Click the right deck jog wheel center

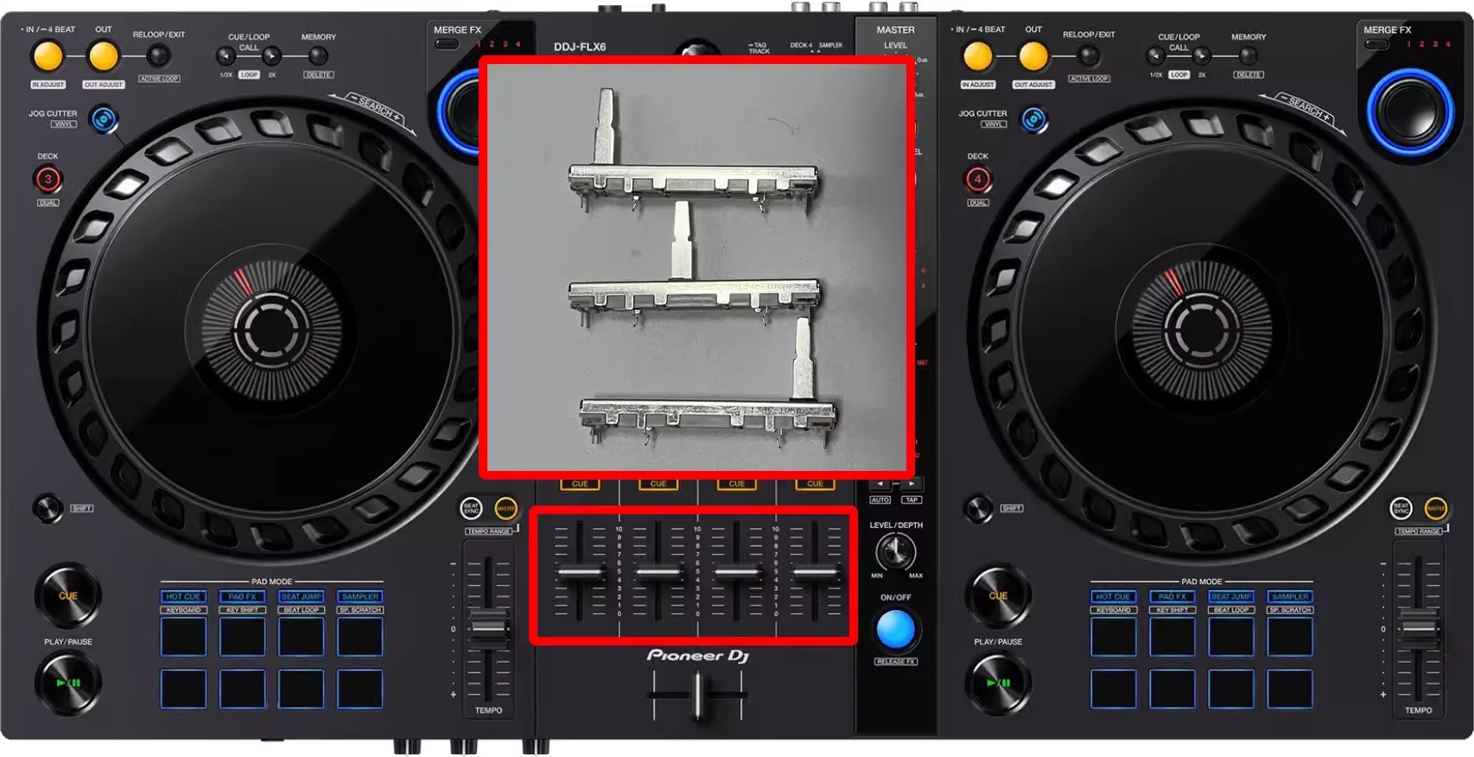(x=1202, y=328)
